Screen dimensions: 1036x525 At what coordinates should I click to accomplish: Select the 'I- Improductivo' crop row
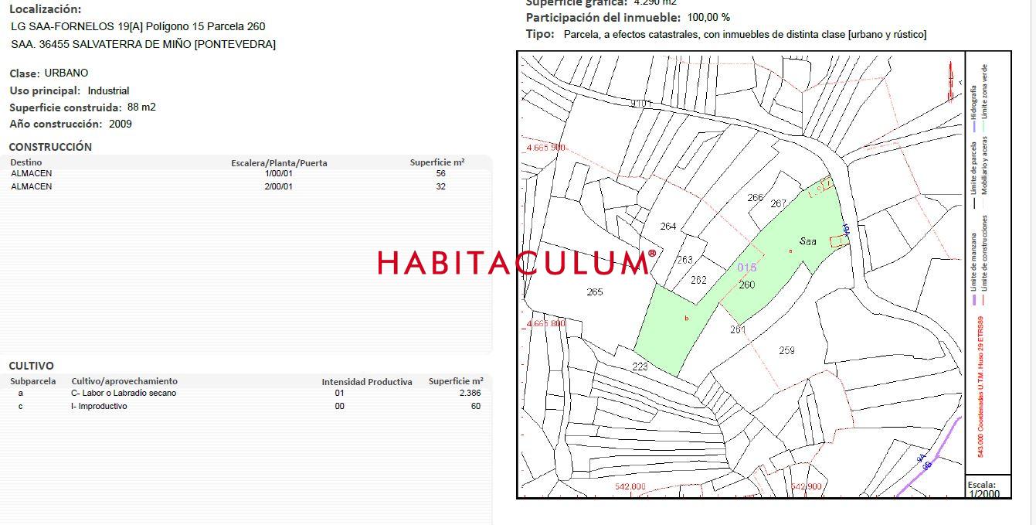point(247,406)
